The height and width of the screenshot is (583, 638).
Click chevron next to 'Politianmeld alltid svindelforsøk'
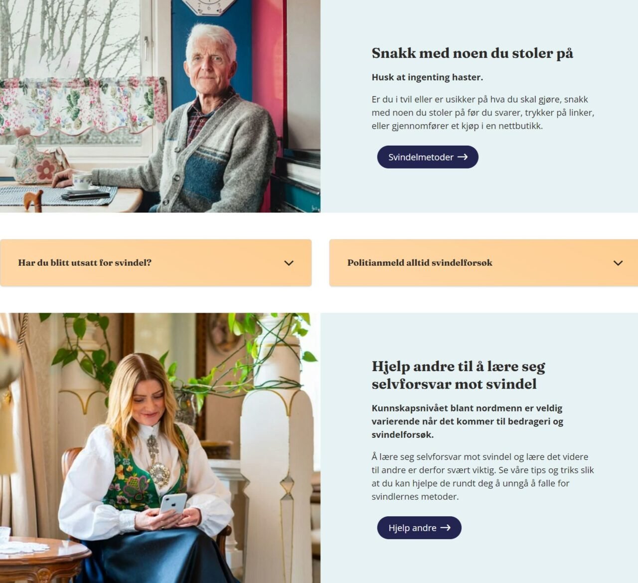click(618, 263)
